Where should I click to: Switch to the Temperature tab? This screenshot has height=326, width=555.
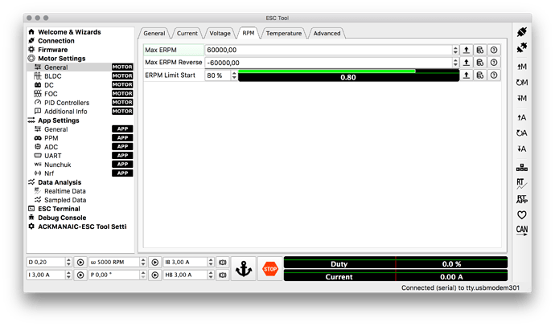[x=283, y=33]
